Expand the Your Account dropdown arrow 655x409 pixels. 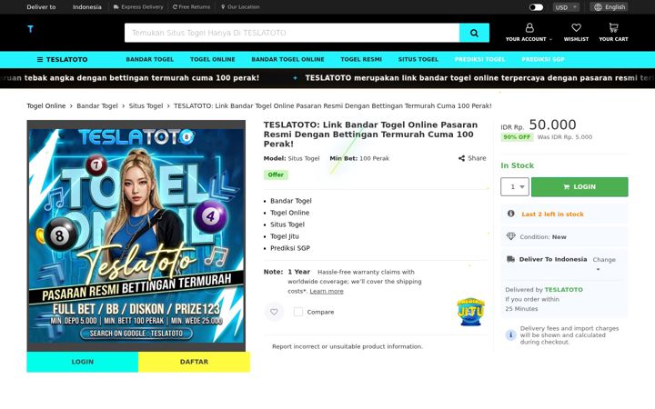pos(550,39)
